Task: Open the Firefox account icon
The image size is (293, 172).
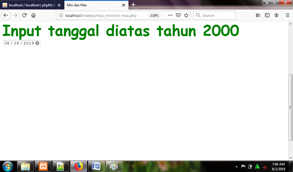Action: tap(276, 15)
